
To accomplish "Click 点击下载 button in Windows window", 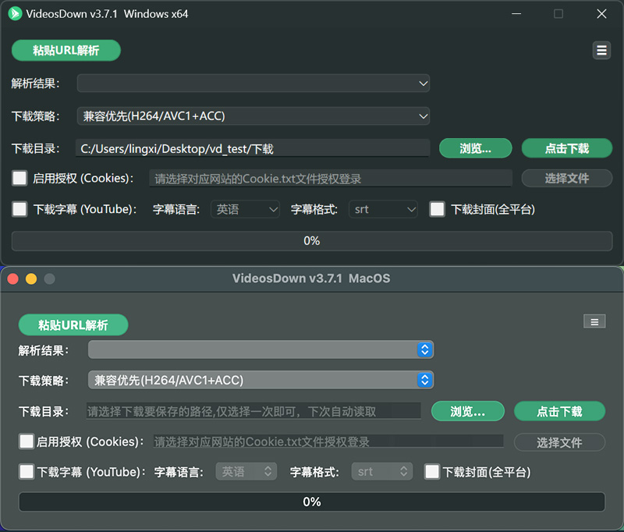I will (x=567, y=148).
